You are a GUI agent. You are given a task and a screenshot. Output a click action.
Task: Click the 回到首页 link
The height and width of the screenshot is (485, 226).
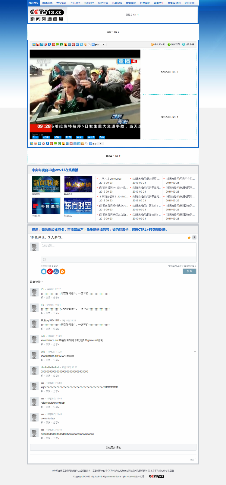pyautogui.click(x=174, y=44)
